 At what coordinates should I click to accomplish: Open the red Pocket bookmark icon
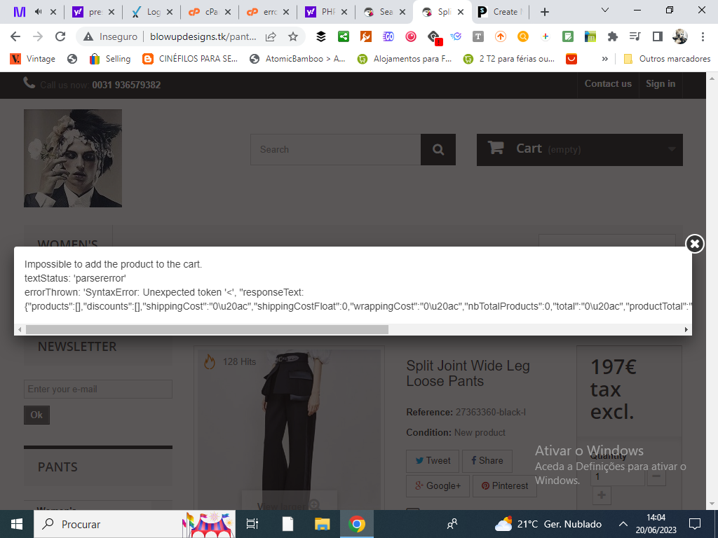click(571, 59)
